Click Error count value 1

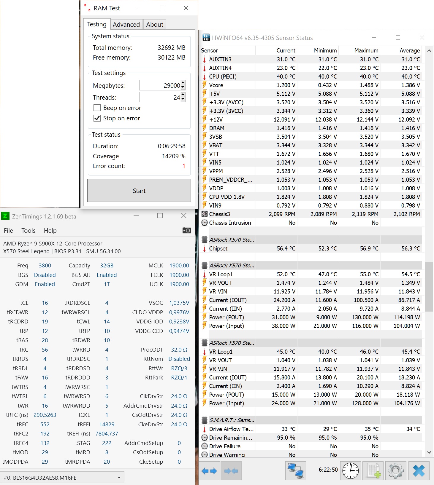[184, 166]
